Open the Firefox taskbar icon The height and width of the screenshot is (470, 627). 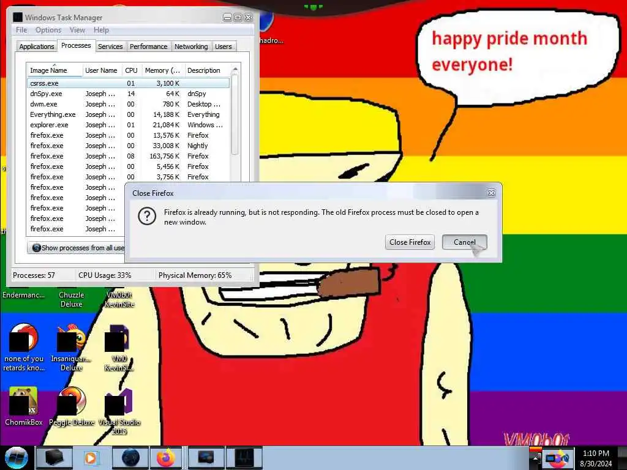tap(167, 458)
